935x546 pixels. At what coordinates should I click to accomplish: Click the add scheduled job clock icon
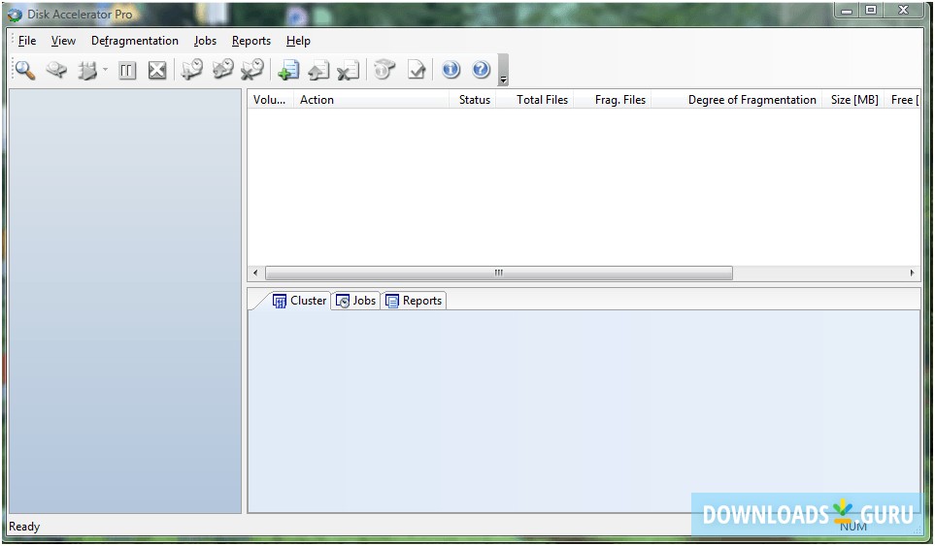pos(192,70)
